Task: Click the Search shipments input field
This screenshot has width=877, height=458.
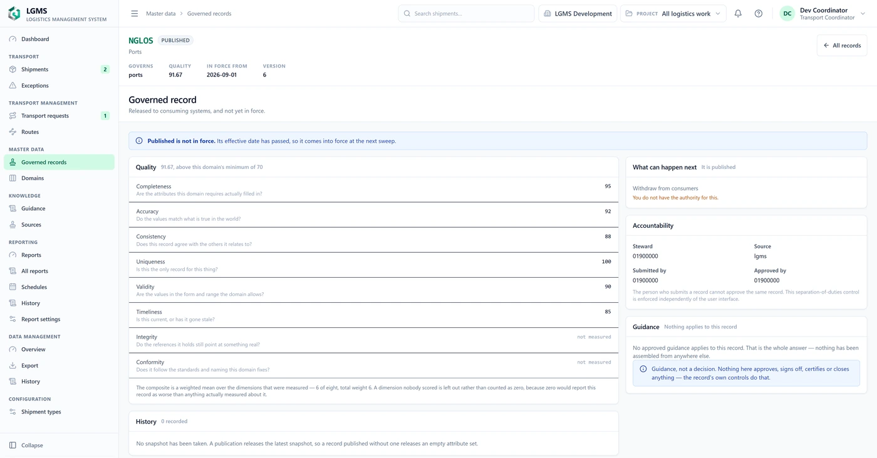Action: pyautogui.click(x=466, y=14)
